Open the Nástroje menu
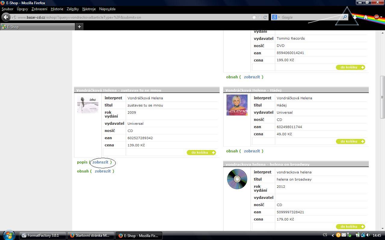 [x=89, y=9]
